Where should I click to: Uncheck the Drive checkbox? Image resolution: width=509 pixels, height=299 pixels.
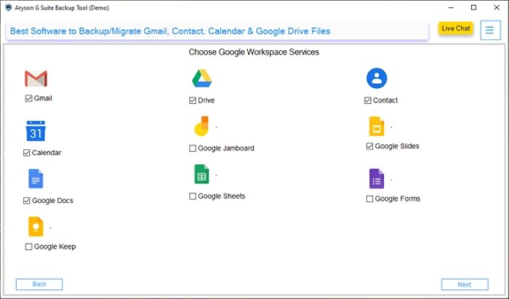point(193,100)
